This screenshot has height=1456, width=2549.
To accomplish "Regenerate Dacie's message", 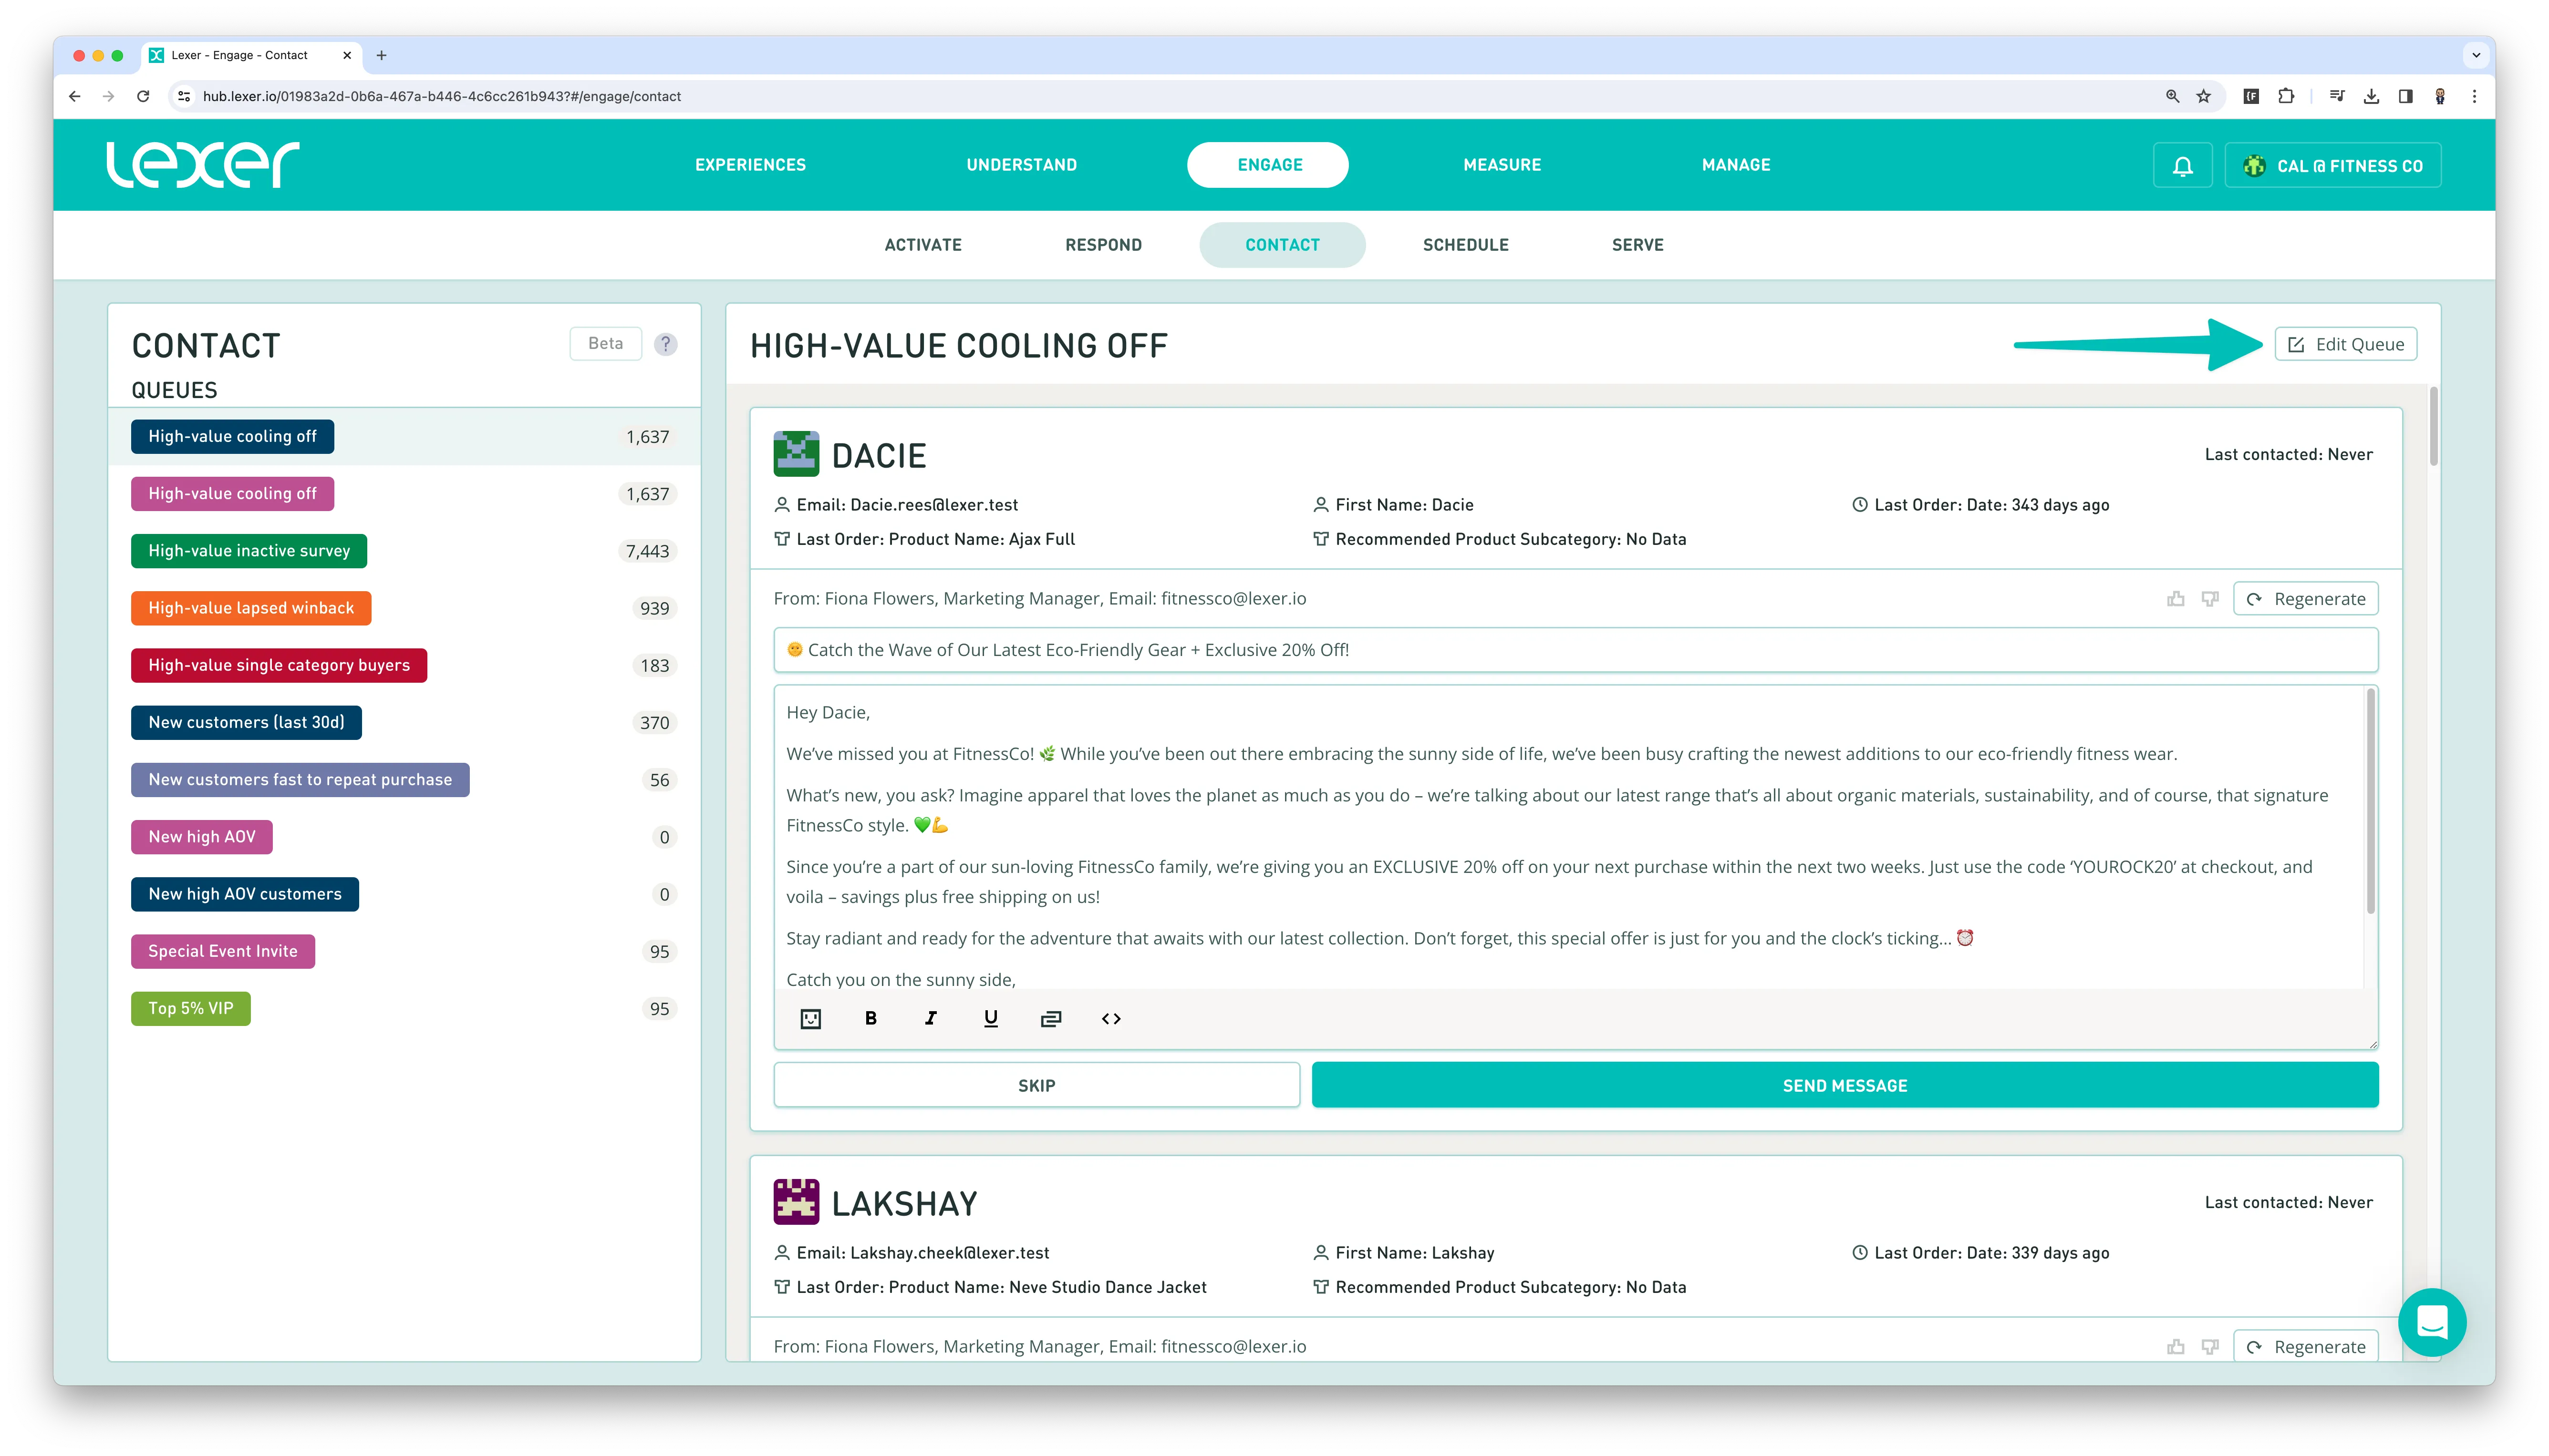I will tap(2305, 599).
